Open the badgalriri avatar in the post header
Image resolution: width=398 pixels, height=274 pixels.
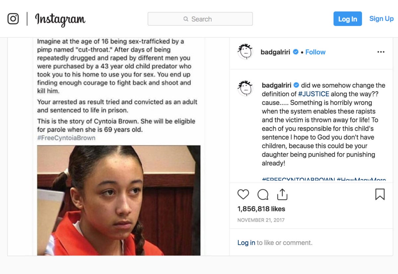tap(245, 51)
